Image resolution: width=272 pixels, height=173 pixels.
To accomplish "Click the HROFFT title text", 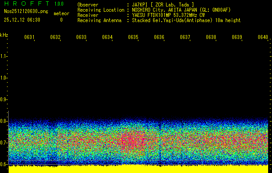I will [26, 4].
